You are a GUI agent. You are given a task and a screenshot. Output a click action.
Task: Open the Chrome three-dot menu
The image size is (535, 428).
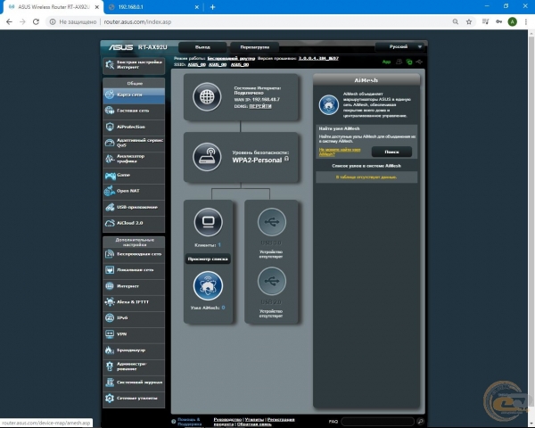pos(526,21)
